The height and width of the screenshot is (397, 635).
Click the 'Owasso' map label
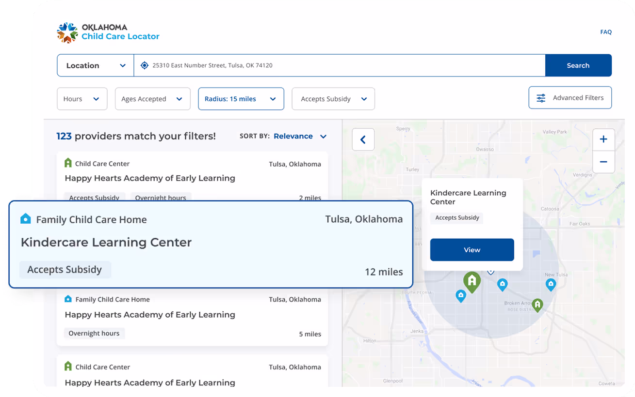pos(485,149)
